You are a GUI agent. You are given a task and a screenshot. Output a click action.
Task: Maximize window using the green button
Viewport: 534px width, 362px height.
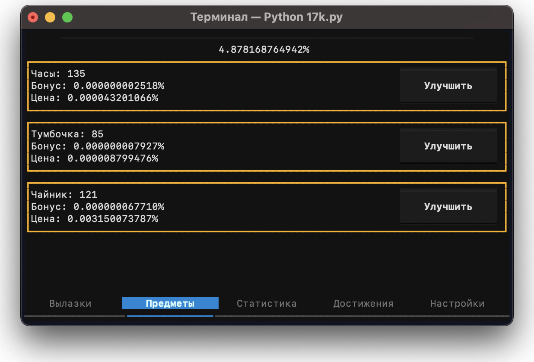tap(67, 17)
